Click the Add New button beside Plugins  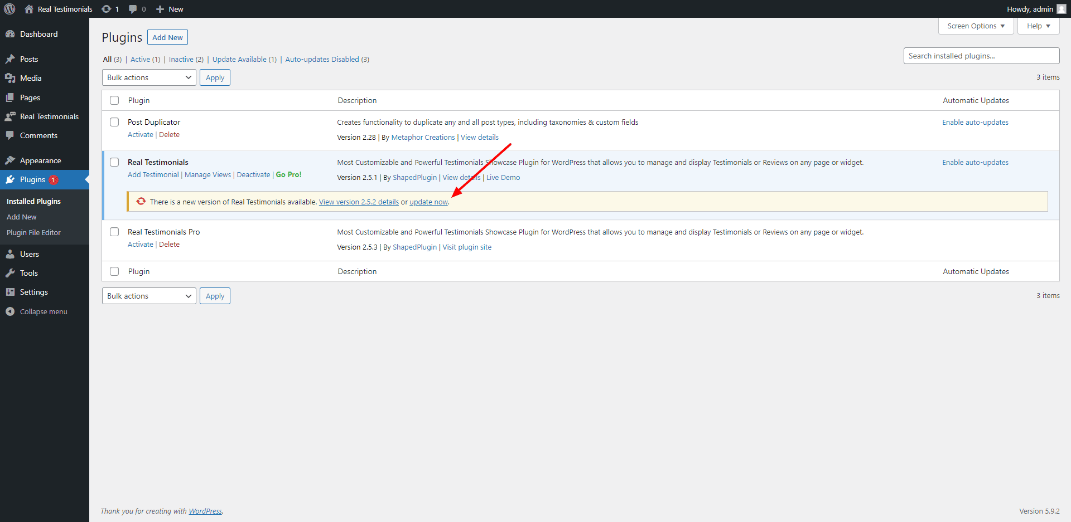pyautogui.click(x=167, y=37)
